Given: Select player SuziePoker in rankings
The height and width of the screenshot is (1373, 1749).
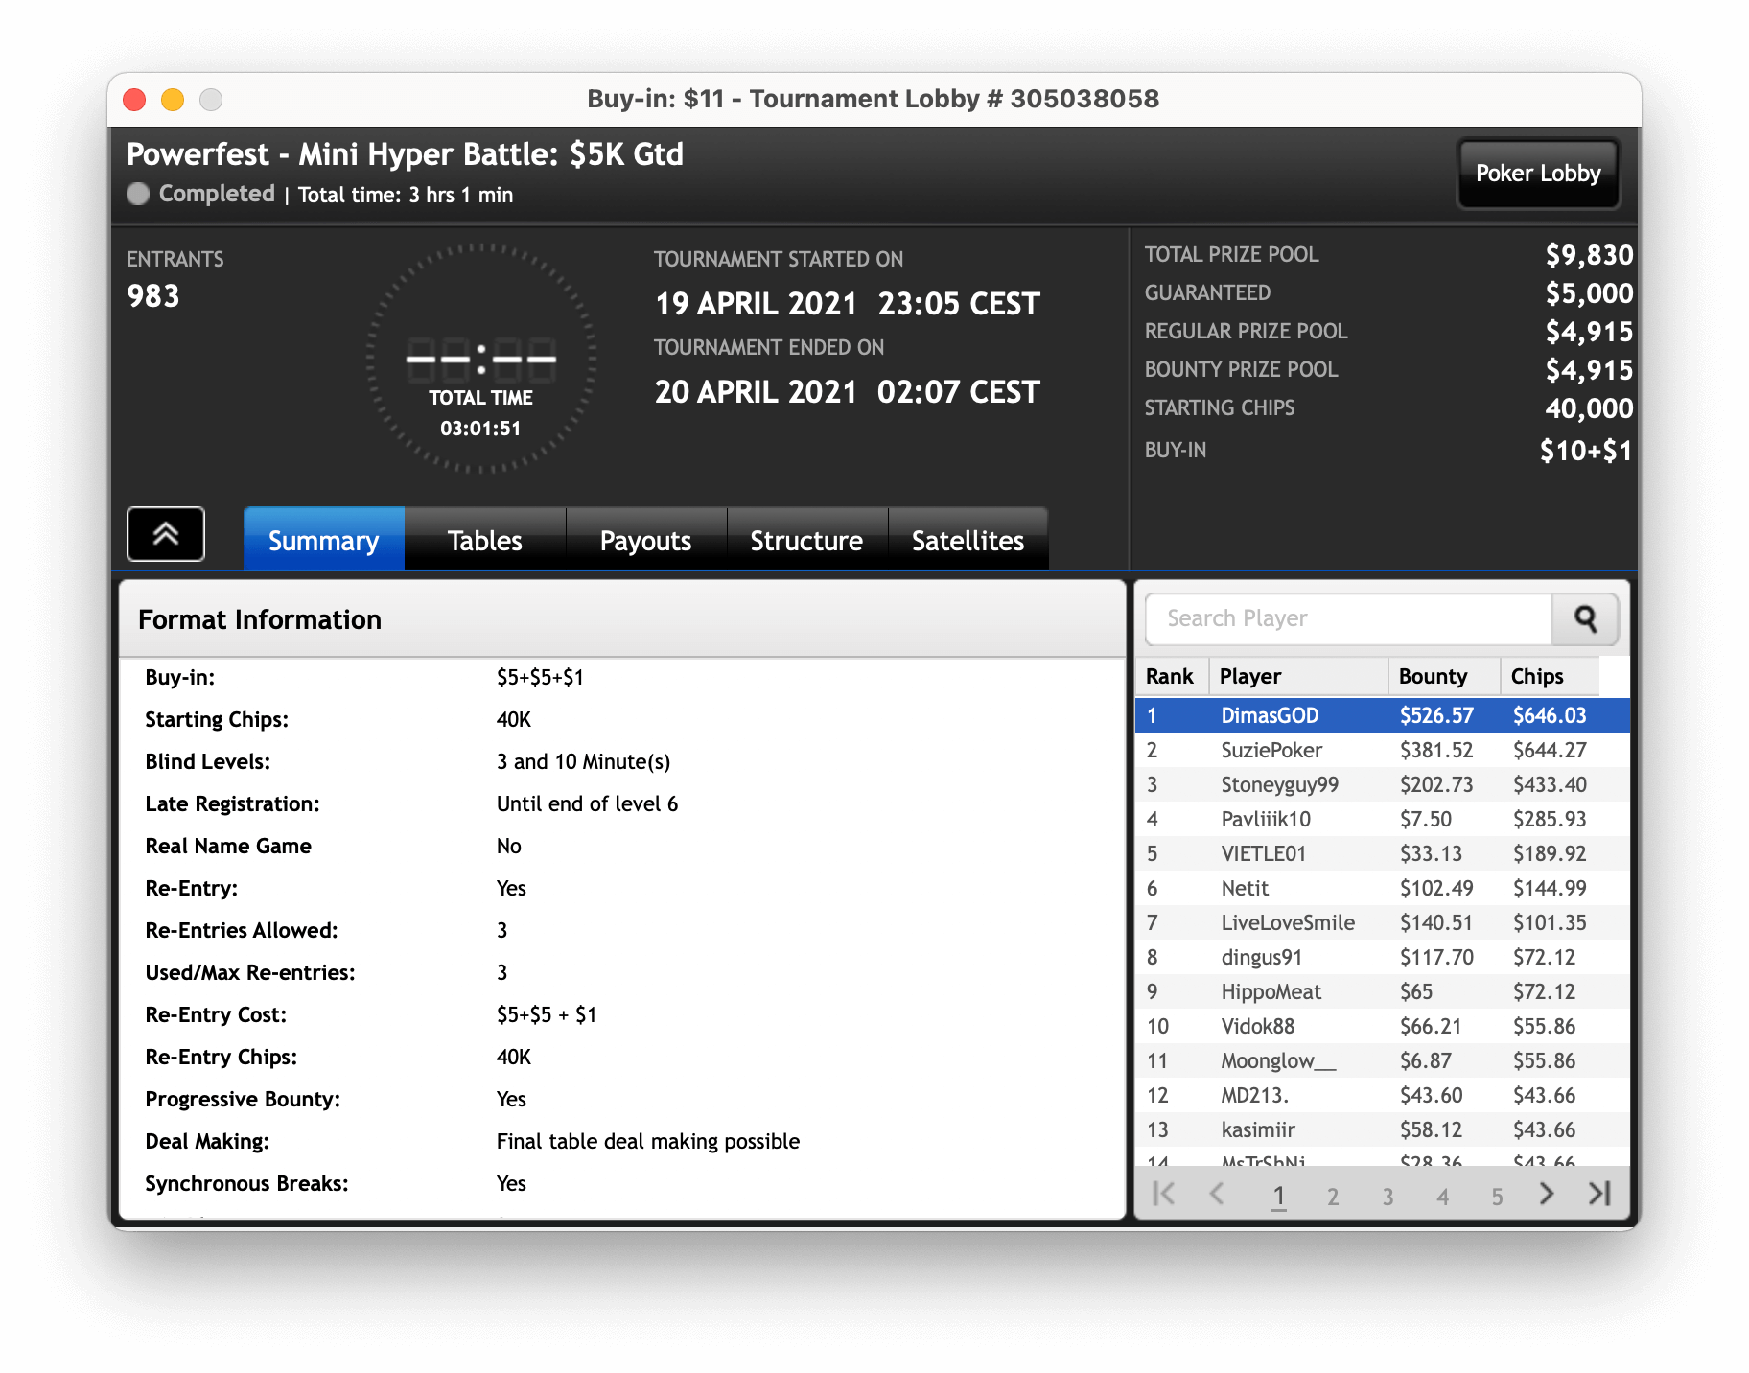Looking at the screenshot, I should point(1271,751).
